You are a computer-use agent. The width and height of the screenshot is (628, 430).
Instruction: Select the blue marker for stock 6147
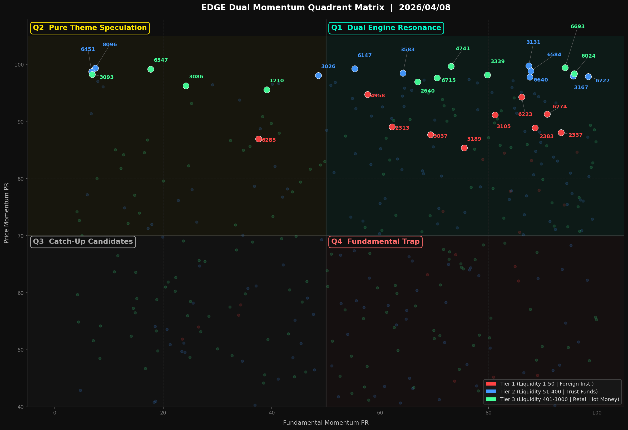point(355,69)
